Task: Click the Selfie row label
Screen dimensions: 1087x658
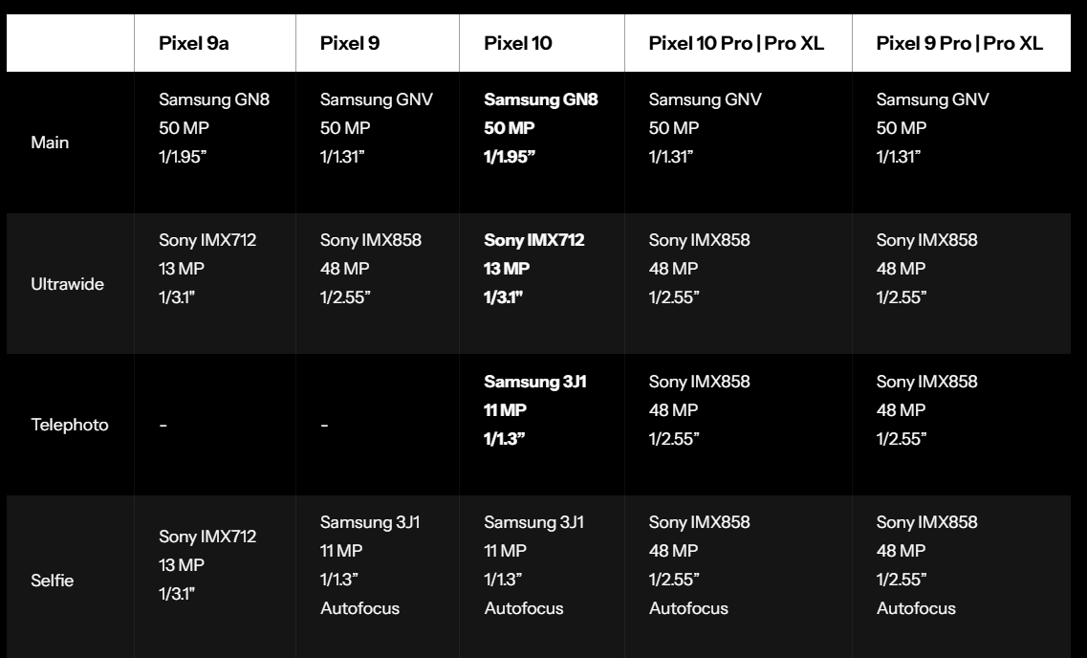Action: [52, 581]
